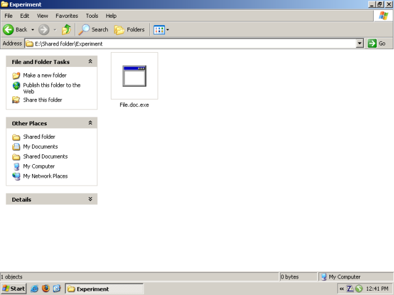Screen dimensions: 394x295
Task: Open the Search pane
Action: (93, 29)
